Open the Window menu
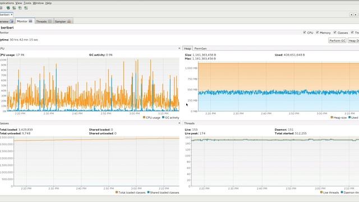Image resolution: width=359 pixels, height=202 pixels. [x=38, y=3]
